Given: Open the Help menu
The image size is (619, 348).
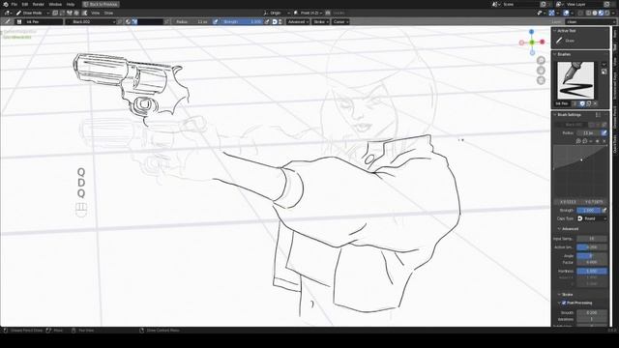Looking at the screenshot, I should pyautogui.click(x=71, y=4).
